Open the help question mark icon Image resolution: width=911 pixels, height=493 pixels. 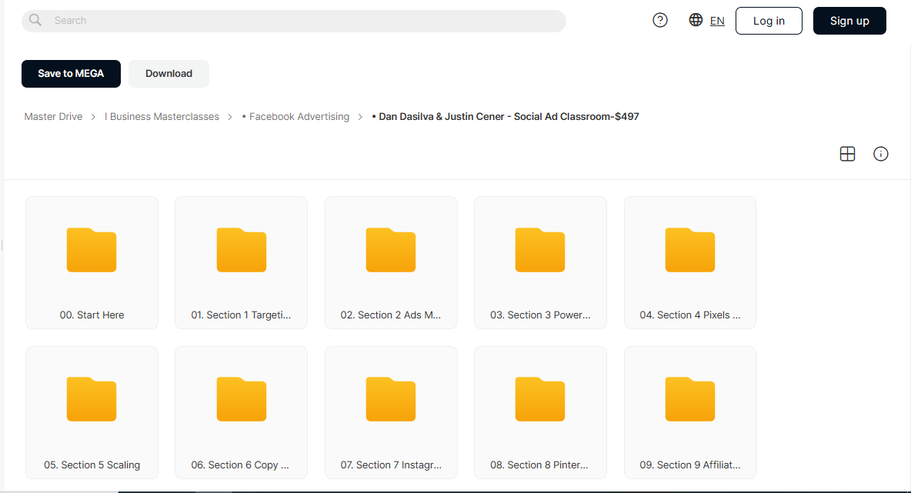(x=660, y=20)
